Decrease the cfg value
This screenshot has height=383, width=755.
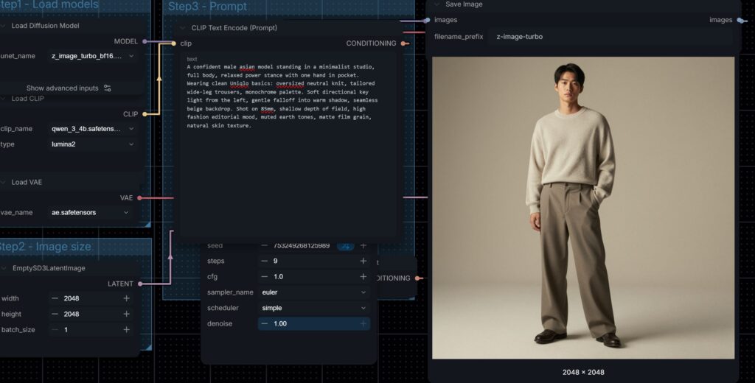(265, 277)
